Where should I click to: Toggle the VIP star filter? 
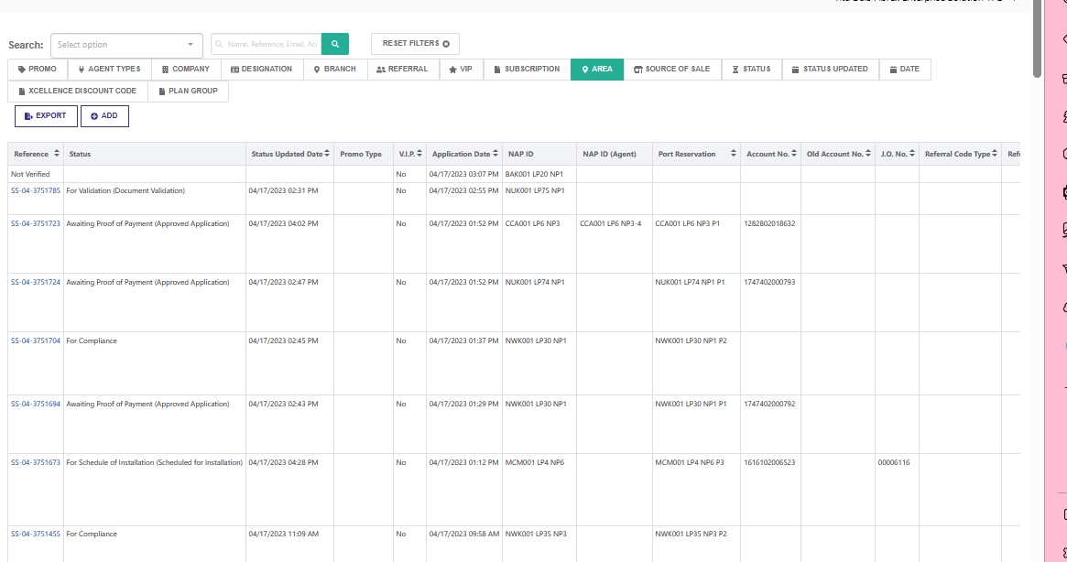(x=461, y=69)
